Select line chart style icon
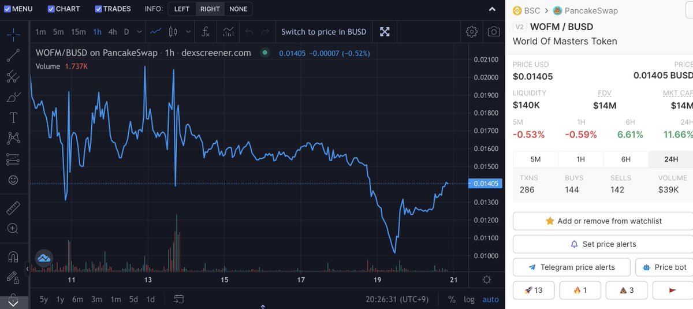 coord(155,32)
